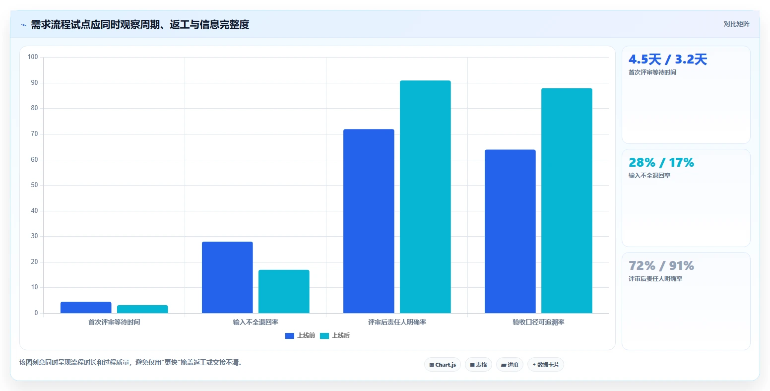Click the 表格 chip's small icon
Viewport: 770px width, 391px height.
tap(472, 365)
